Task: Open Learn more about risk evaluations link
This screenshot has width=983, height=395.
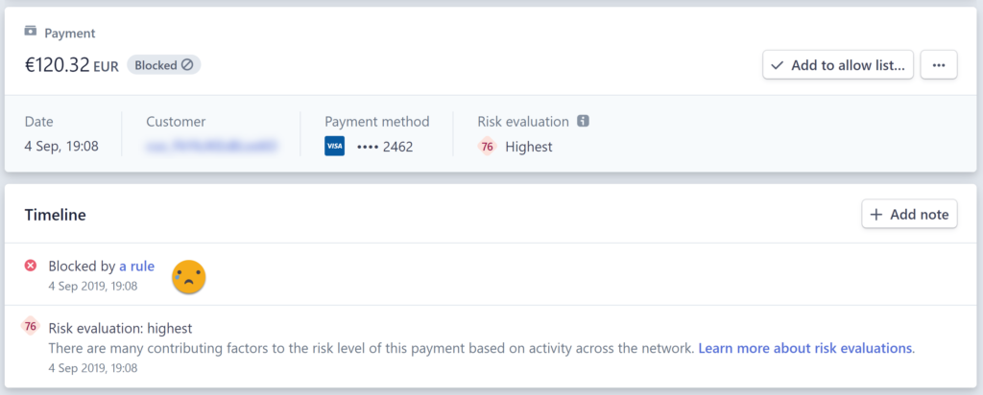Action: tap(805, 348)
